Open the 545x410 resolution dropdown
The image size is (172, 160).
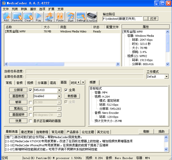tap(59, 90)
